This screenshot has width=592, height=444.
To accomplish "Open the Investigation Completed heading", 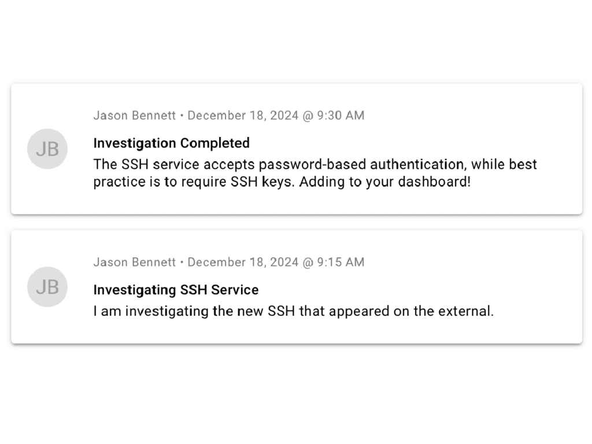I will click(171, 143).
